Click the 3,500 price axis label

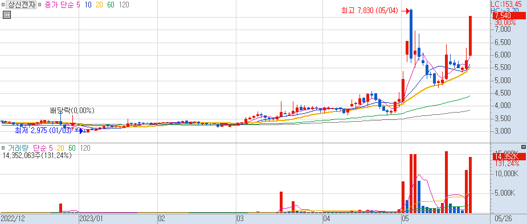(503, 119)
